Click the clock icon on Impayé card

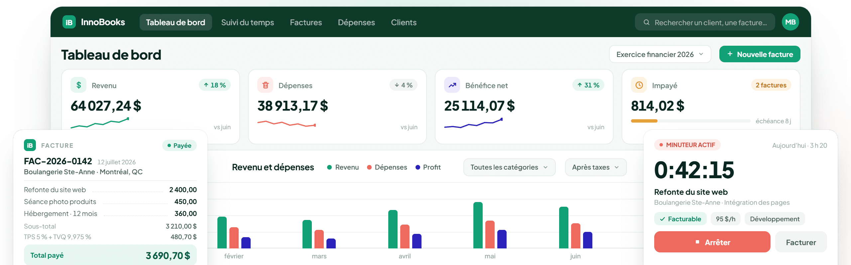click(639, 85)
